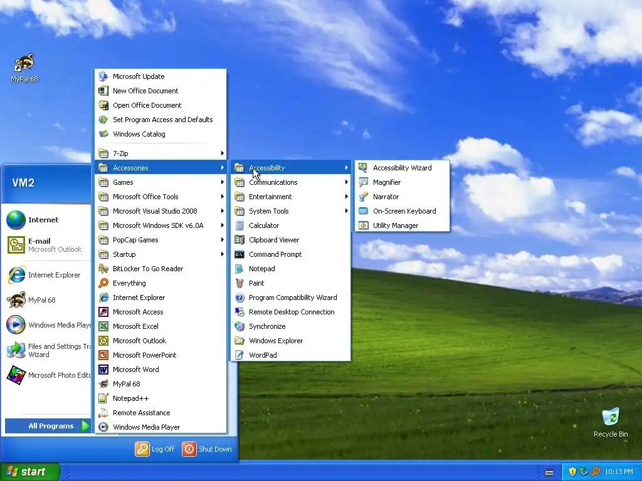642x481 pixels.
Task: Launch Files and Settings Transfer Wizard
Action: click(48, 350)
